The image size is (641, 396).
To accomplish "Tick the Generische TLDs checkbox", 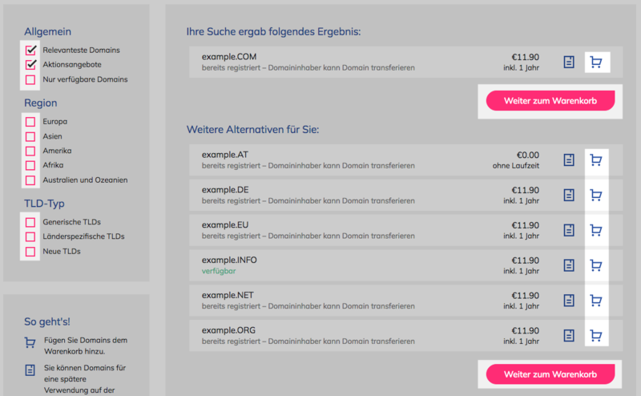I will click(30, 222).
